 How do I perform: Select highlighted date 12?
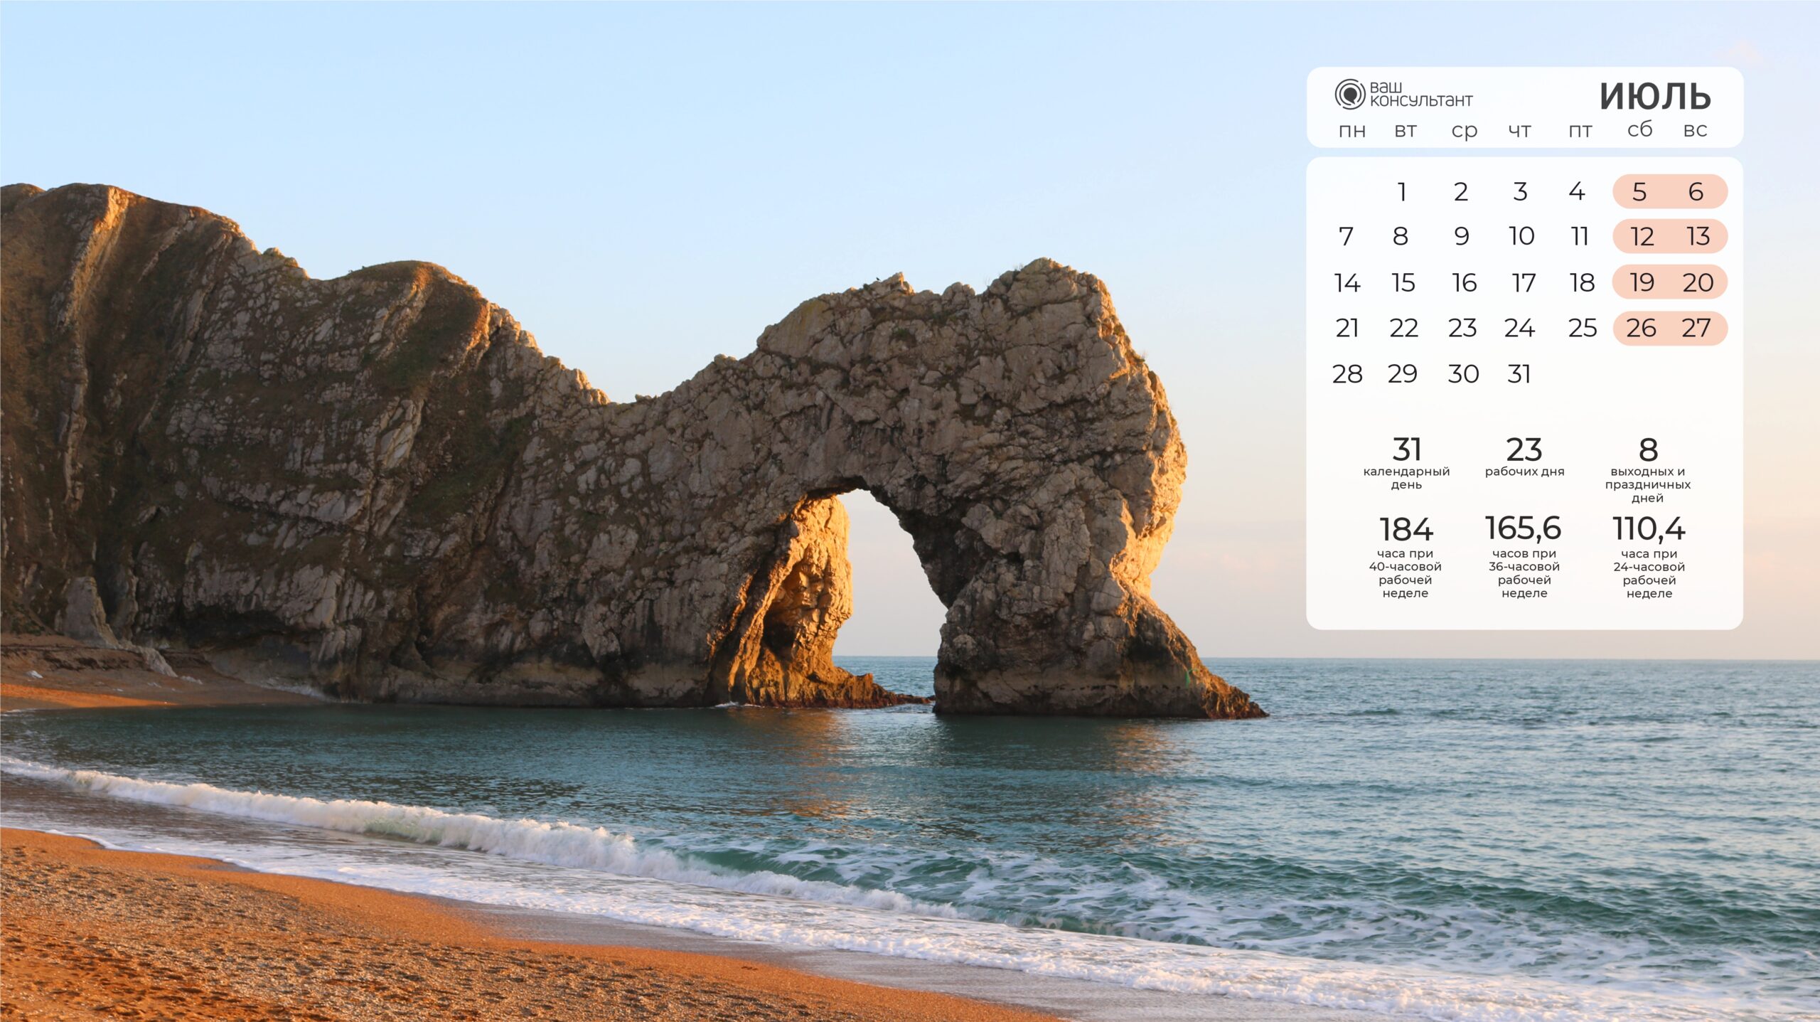pyautogui.click(x=1642, y=237)
